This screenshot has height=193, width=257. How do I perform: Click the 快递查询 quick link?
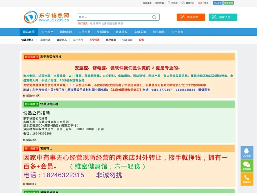pyautogui.click(x=127, y=40)
